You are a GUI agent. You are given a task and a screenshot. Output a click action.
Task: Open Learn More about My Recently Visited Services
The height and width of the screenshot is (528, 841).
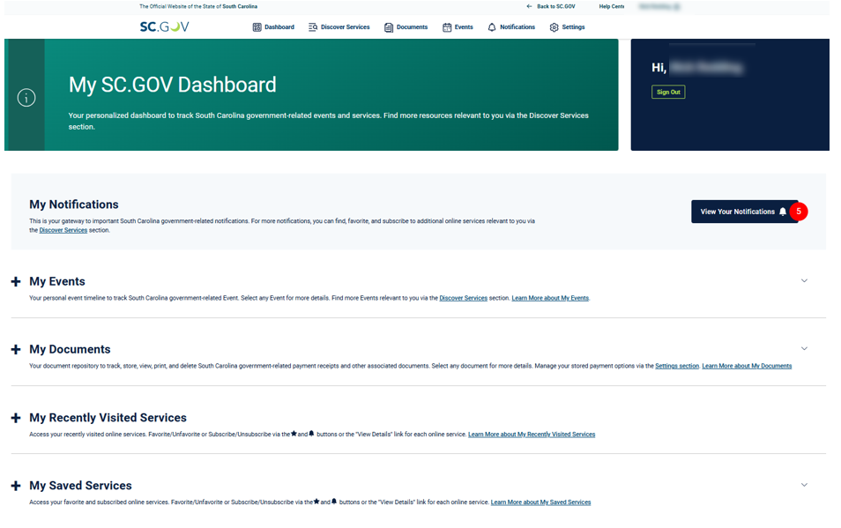[532, 435]
